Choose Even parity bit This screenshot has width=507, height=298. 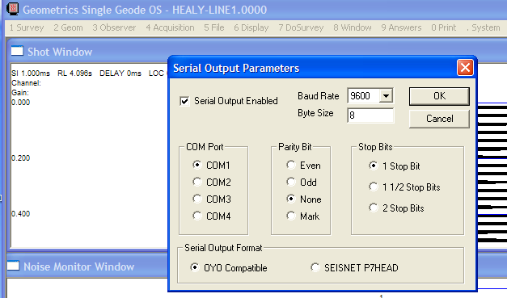[290, 165]
